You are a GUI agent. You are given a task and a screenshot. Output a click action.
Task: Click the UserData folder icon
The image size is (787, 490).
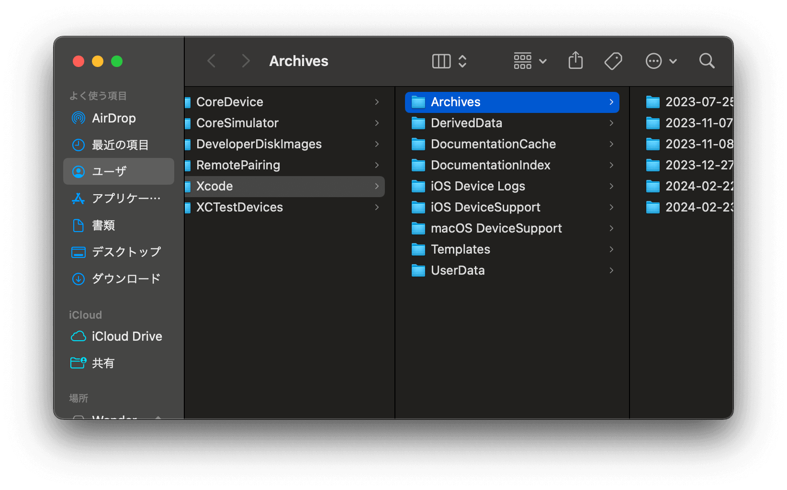pyautogui.click(x=418, y=270)
